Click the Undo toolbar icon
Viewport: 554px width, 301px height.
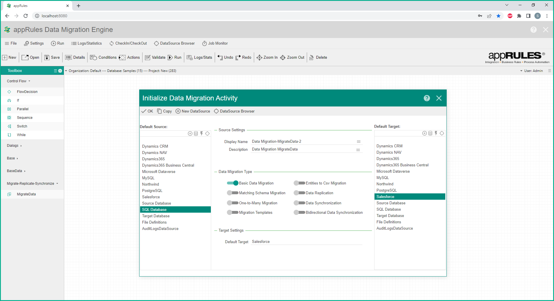220,58
